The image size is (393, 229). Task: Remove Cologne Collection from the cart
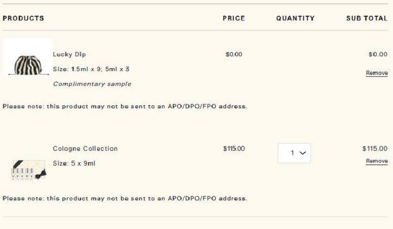377,161
